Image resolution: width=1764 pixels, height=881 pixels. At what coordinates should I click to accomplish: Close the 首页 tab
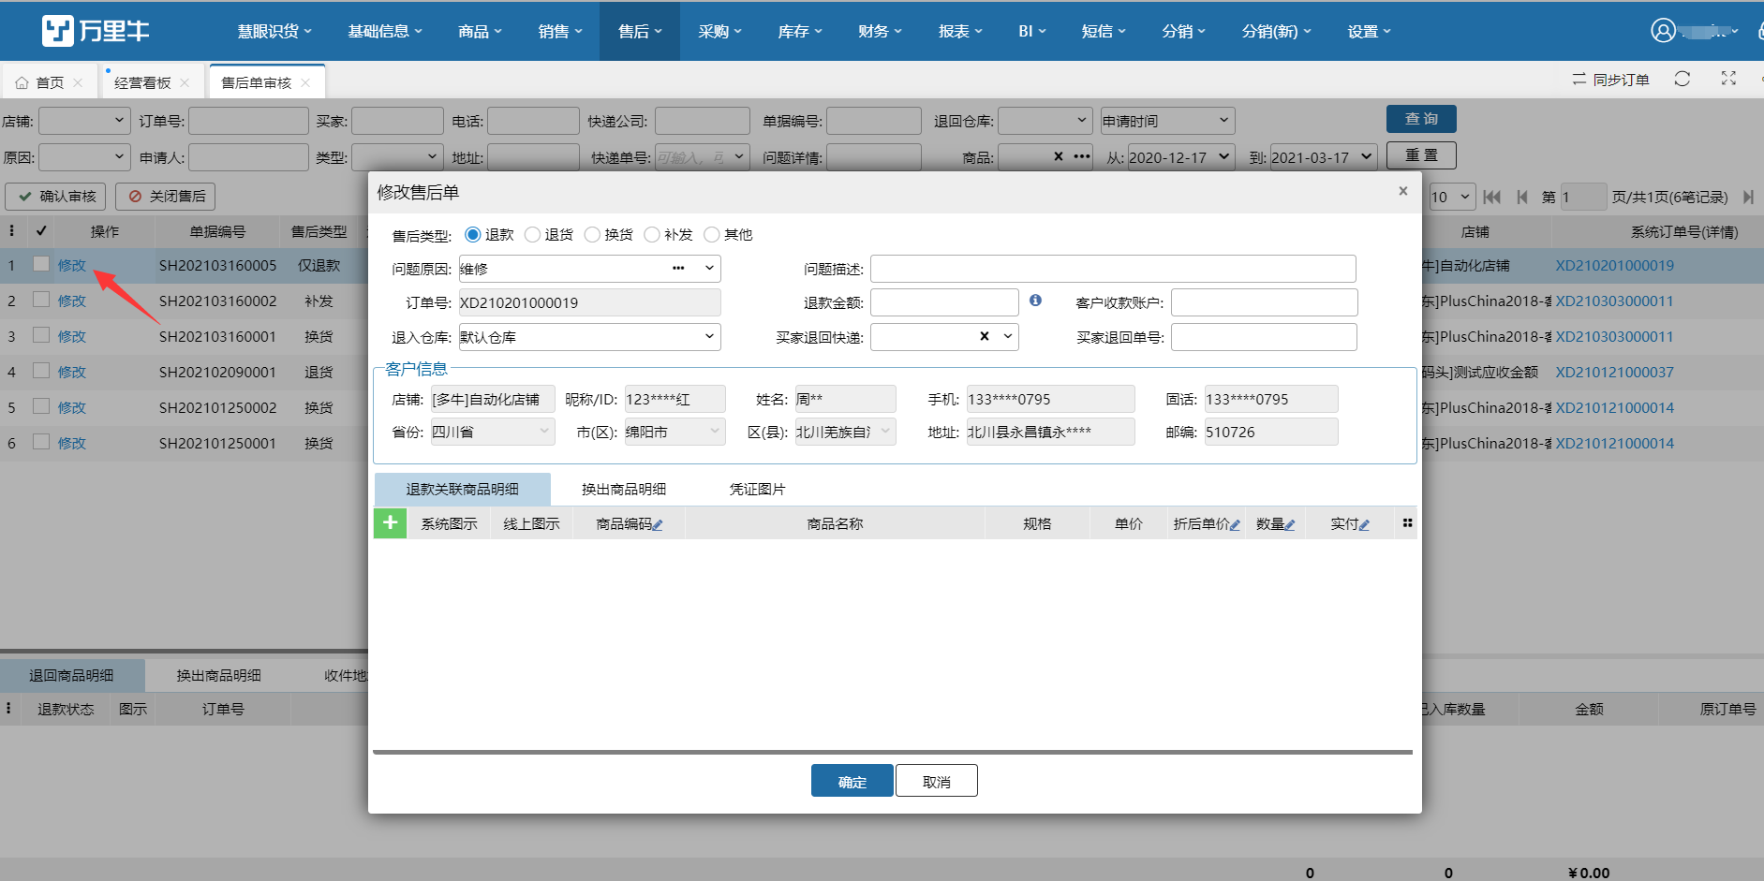[x=78, y=82]
